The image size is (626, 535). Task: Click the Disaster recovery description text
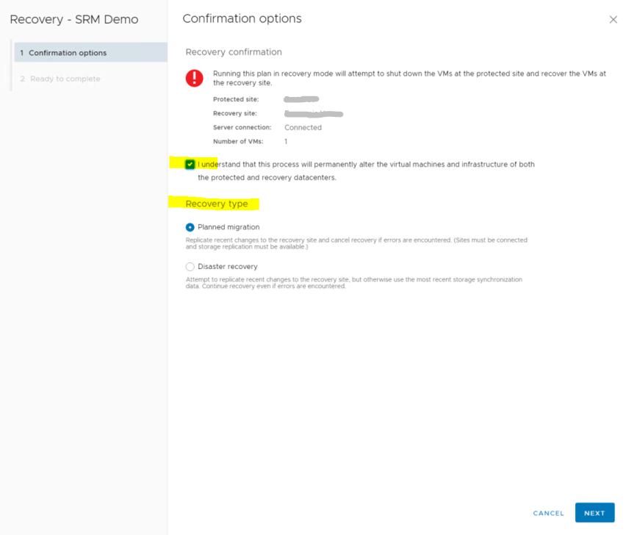(354, 283)
